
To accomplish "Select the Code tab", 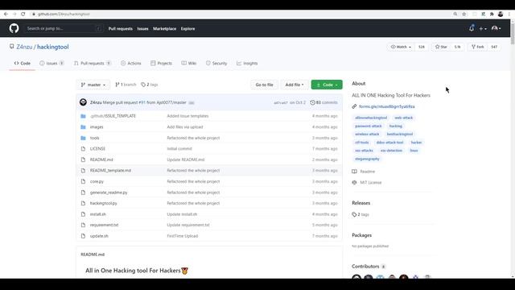I will click(23, 63).
